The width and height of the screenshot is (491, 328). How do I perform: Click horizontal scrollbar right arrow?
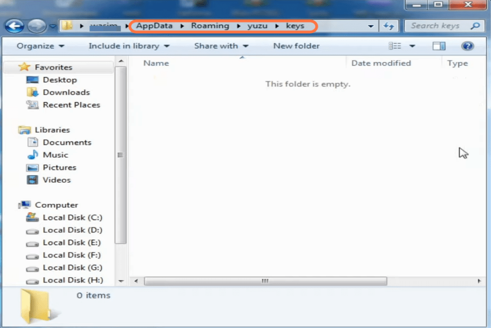coord(479,281)
